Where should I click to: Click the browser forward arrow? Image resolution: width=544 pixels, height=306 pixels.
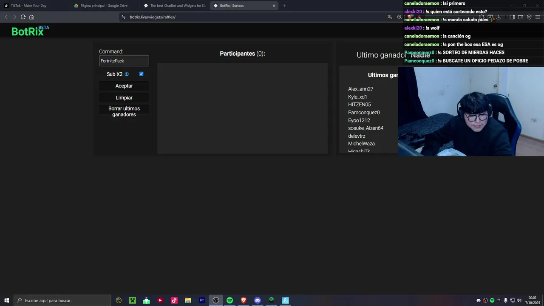pos(14,17)
